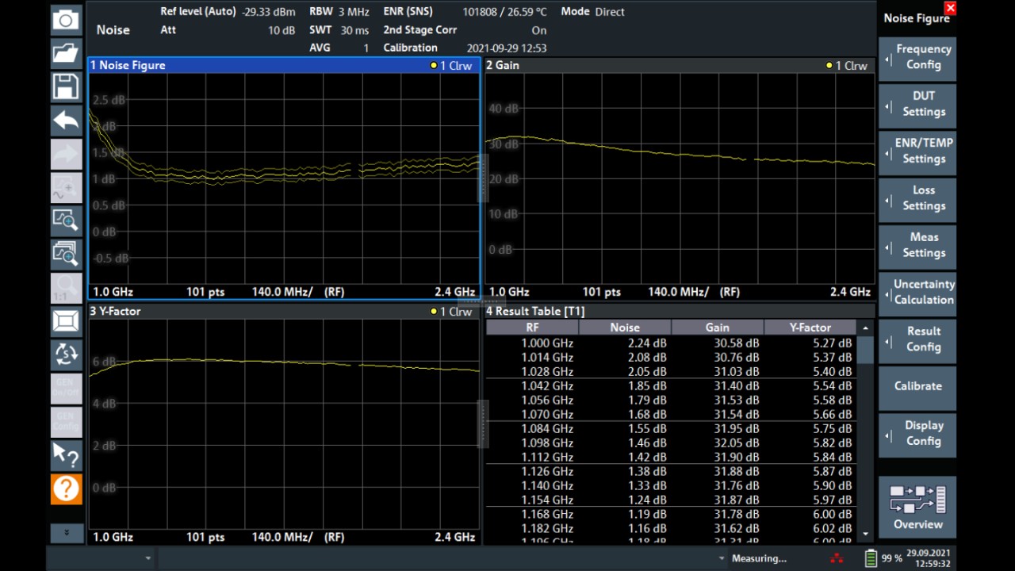The image size is (1015, 571).
Task: Select the single zoom magnifier tool
Action: (66, 220)
